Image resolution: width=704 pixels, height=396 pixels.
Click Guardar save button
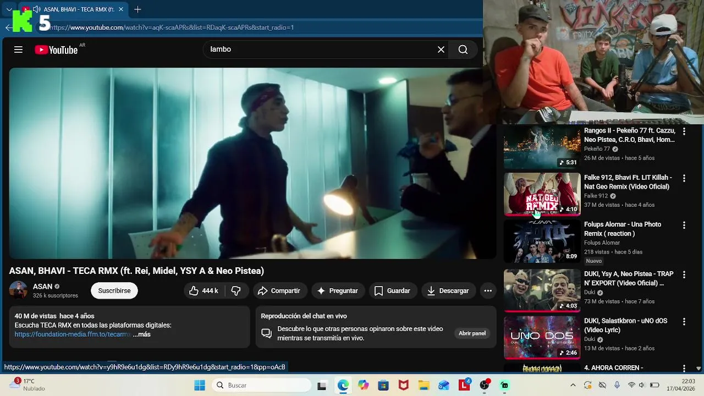(392, 291)
